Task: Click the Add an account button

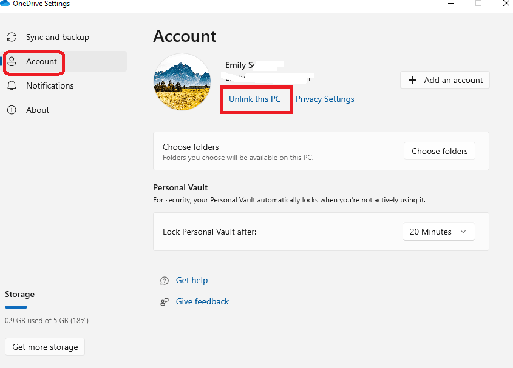Action: click(445, 80)
